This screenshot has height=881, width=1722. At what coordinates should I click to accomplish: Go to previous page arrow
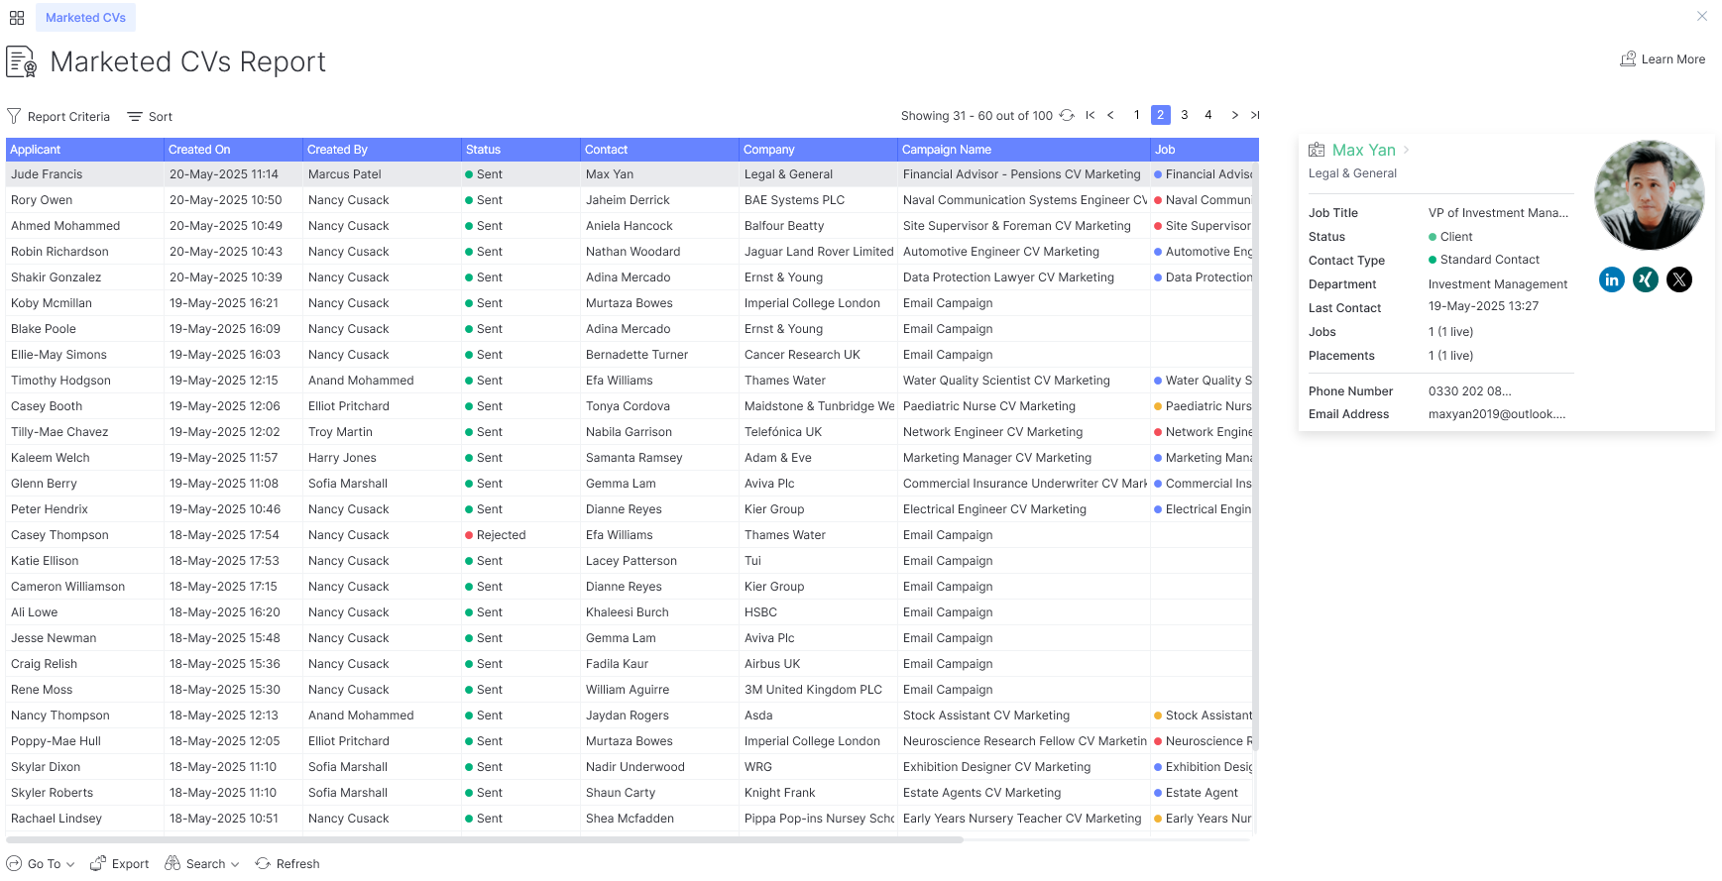tap(1110, 115)
